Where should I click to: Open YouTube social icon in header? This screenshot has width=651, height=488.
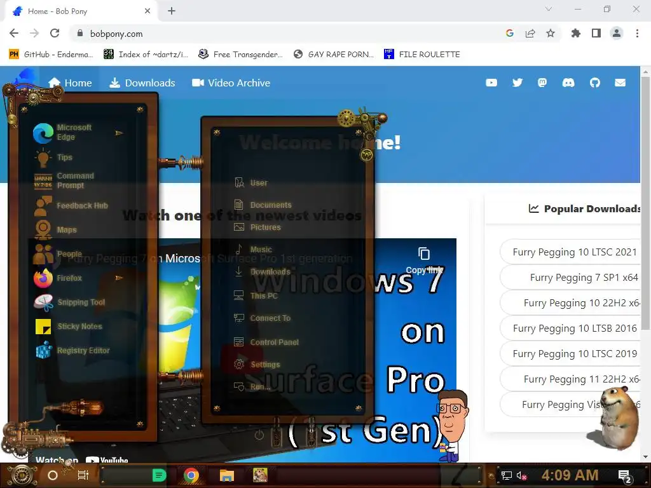[x=491, y=83]
